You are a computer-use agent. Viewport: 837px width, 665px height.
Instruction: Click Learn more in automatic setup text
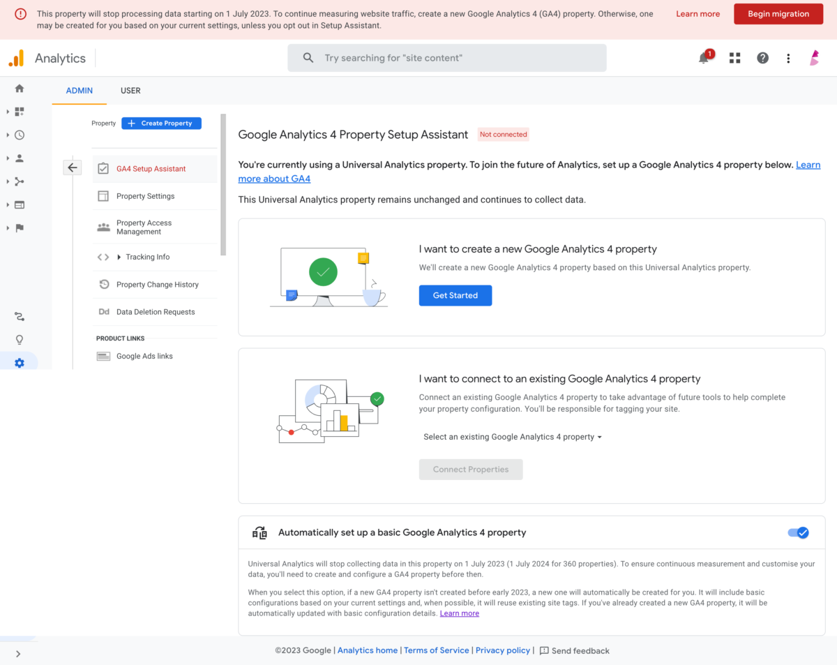(x=459, y=613)
